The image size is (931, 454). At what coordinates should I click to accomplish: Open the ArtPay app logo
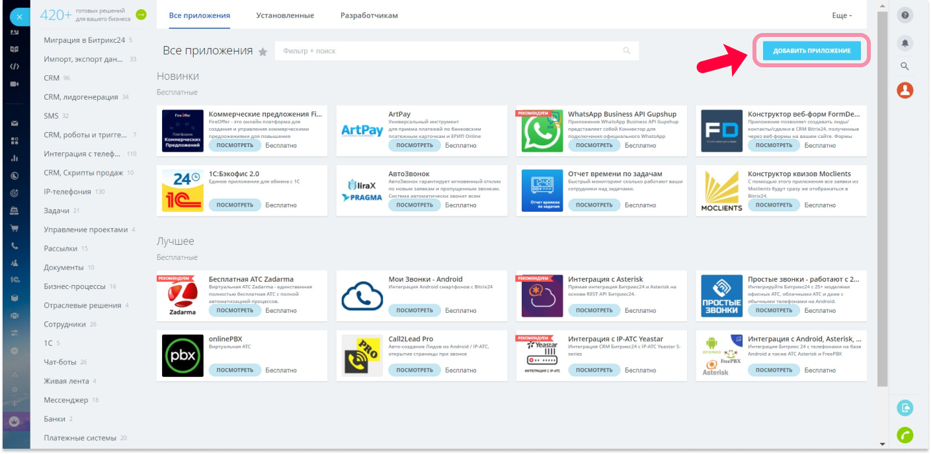click(x=362, y=131)
